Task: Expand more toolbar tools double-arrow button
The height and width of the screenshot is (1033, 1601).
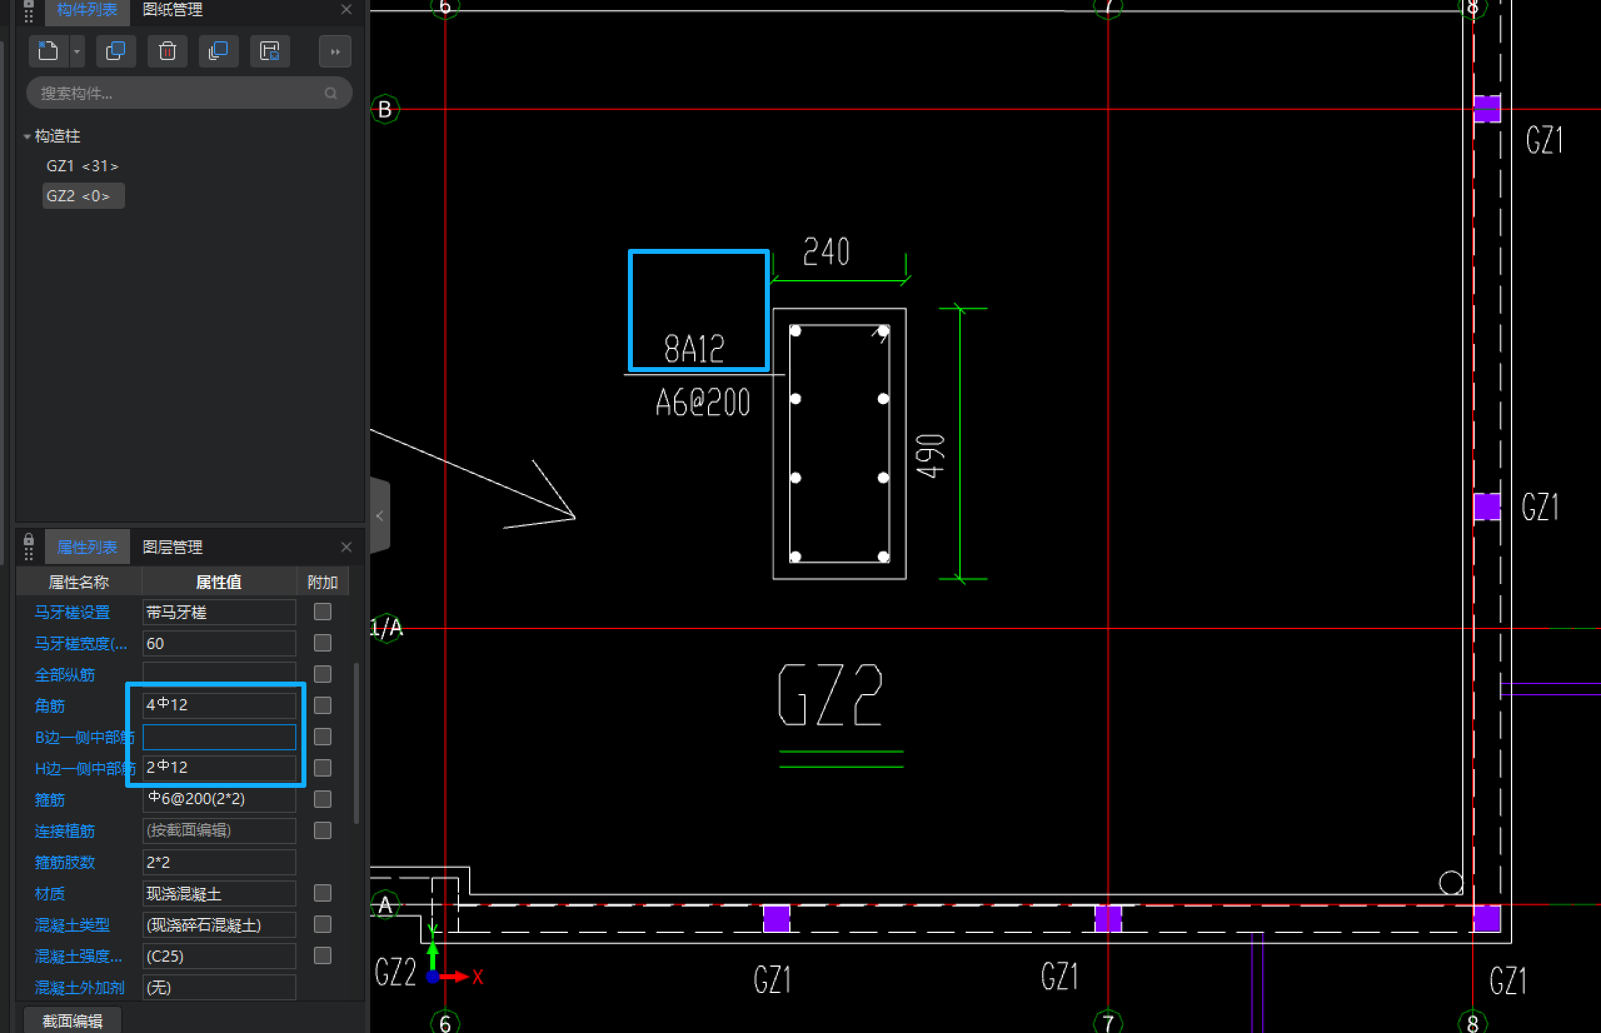Action: click(335, 52)
